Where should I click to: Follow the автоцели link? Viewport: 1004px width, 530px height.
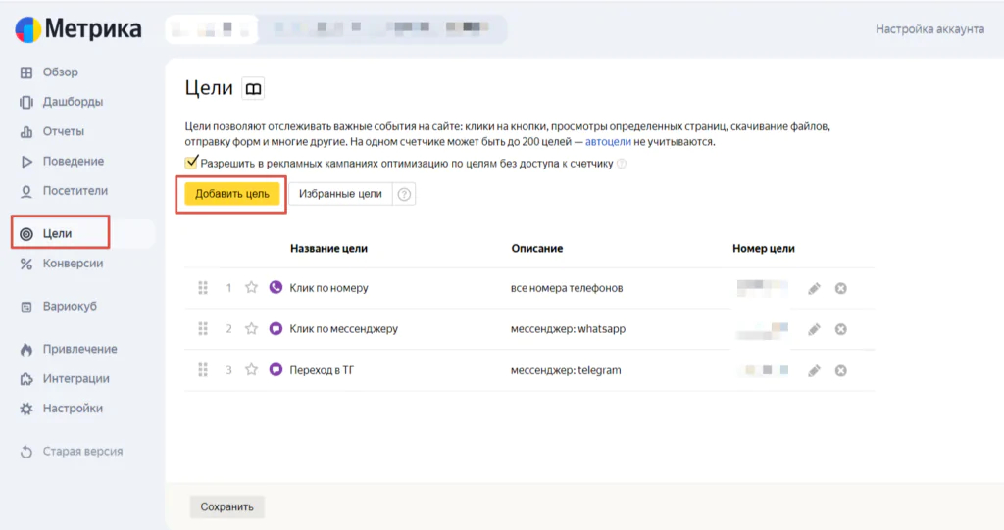tap(608, 142)
